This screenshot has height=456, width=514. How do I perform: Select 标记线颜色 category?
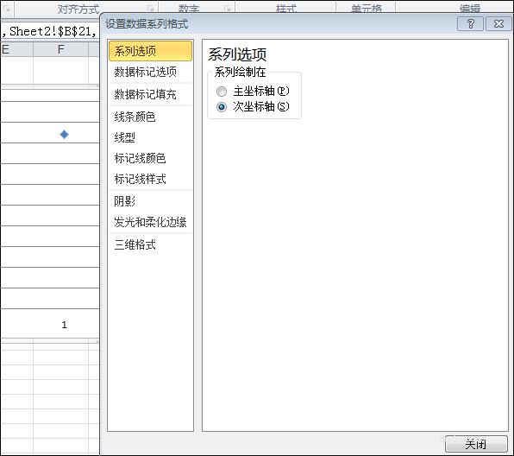[x=150, y=158]
